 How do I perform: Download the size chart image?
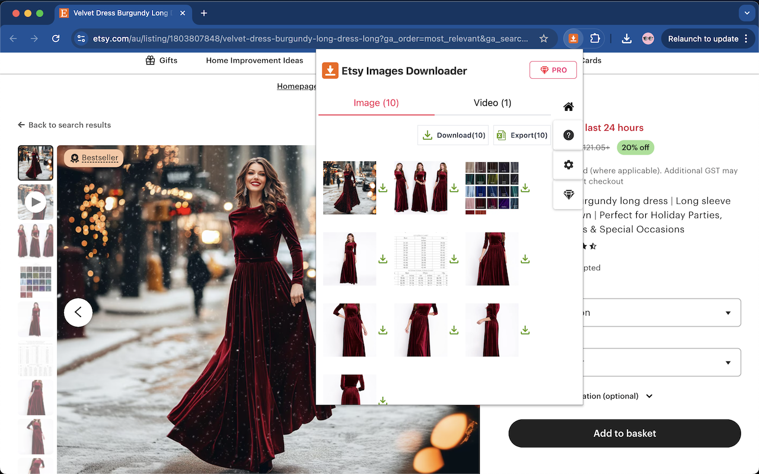[x=454, y=259]
